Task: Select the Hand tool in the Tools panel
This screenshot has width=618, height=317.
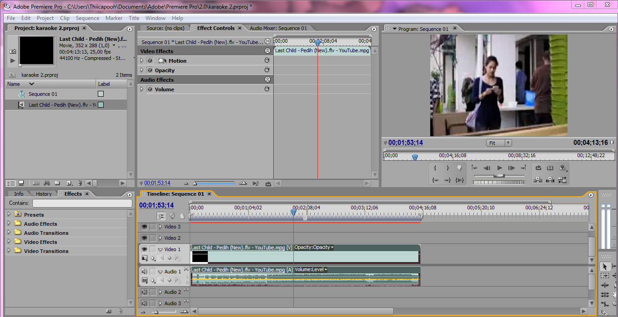Action: pos(615,294)
